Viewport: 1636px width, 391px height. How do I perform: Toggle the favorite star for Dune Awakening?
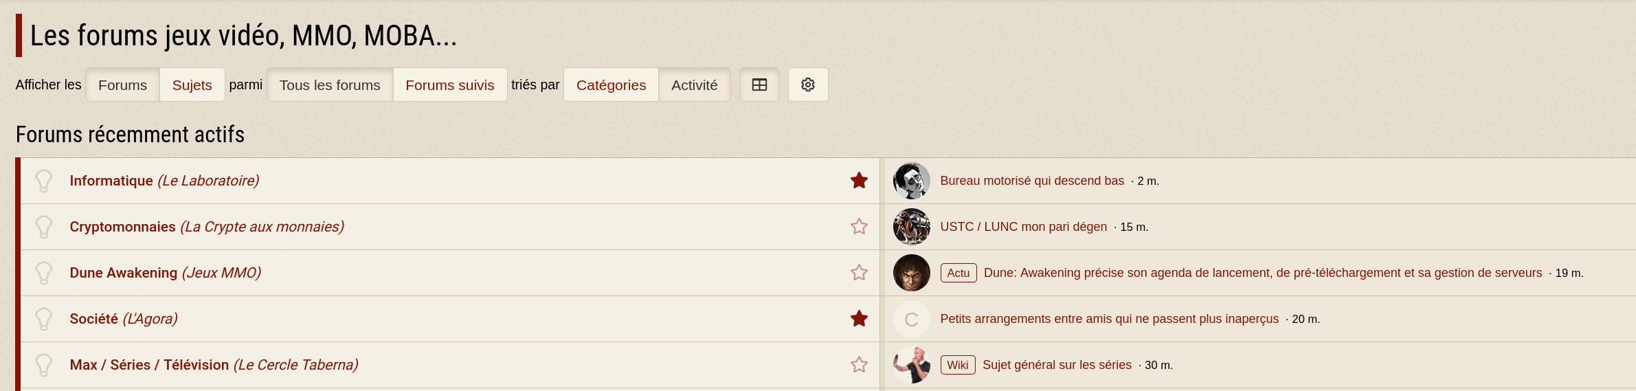[859, 273]
